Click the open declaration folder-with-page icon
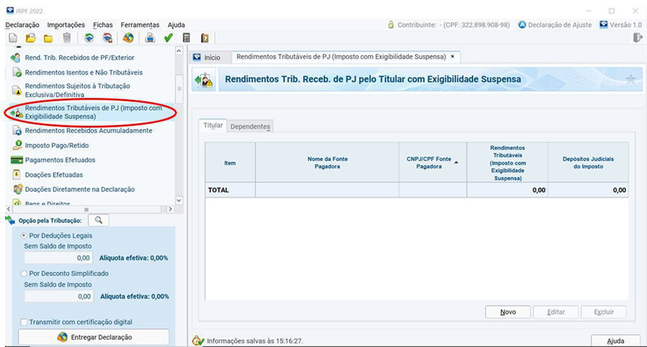Viewport: 647px width, 347px height. coord(30,39)
